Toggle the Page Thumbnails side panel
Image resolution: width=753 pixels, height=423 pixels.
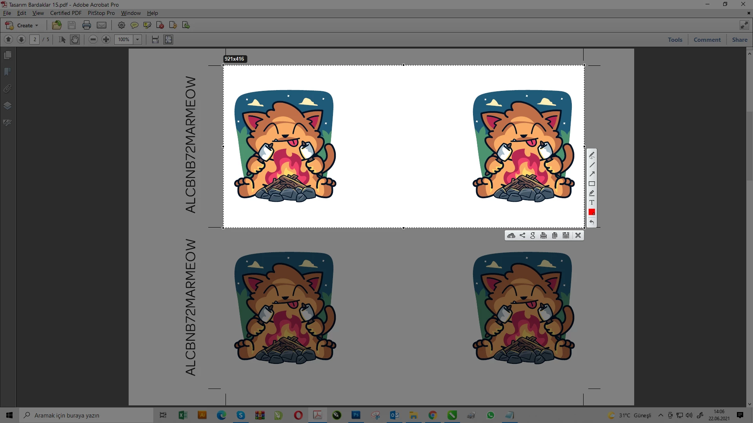click(x=7, y=55)
